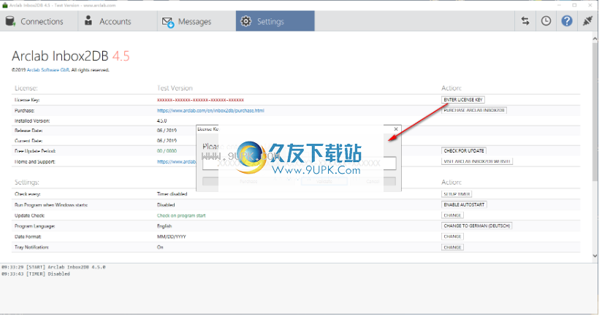The image size is (602, 316).
Task: Close the License Key dialog
Action: click(396, 129)
